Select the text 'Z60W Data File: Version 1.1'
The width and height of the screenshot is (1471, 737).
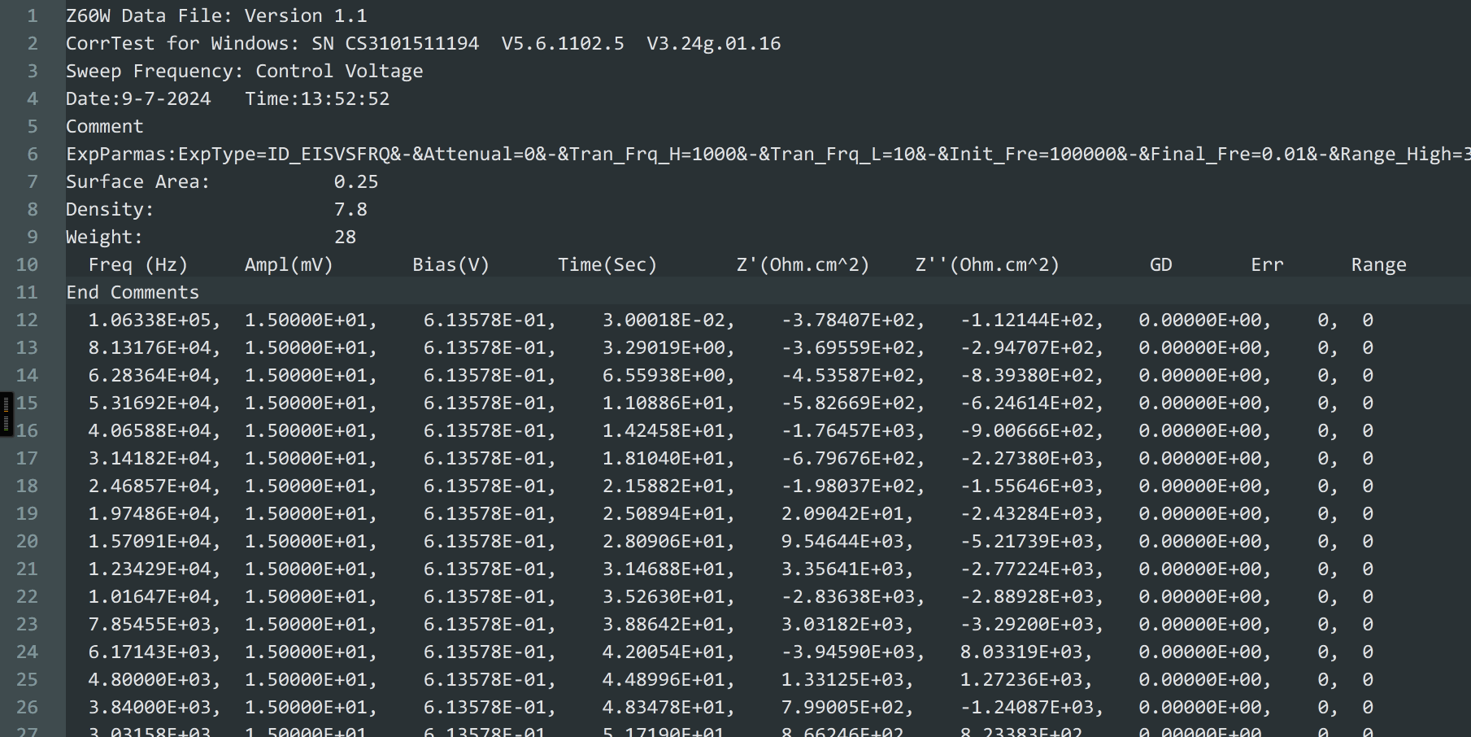pos(215,15)
